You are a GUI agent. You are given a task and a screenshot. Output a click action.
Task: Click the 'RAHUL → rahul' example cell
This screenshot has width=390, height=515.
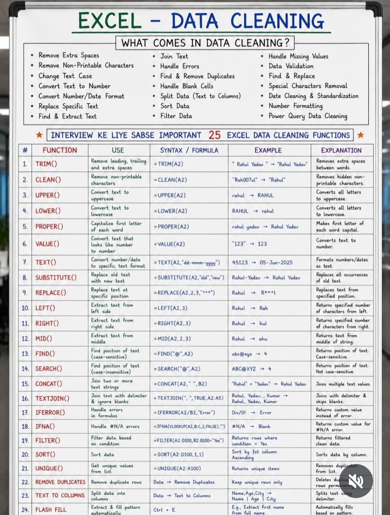[269, 211]
